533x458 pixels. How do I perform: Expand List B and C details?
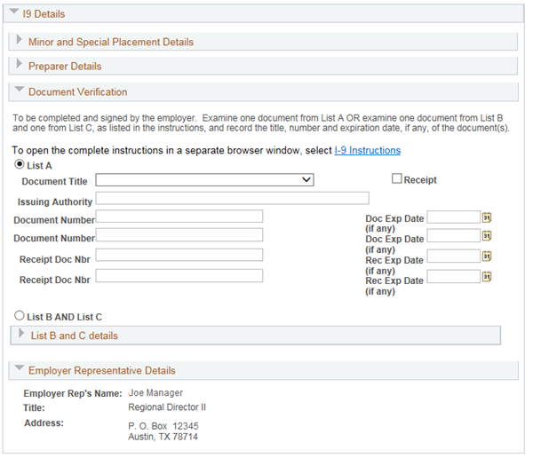point(22,335)
